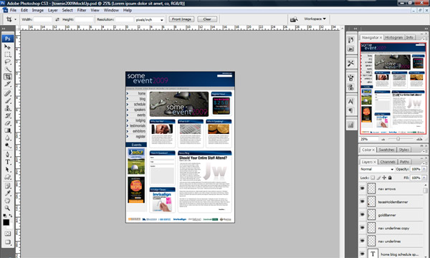The image size is (430, 258).
Task: Open the Tool Presets panel icon
Action: click(x=350, y=63)
